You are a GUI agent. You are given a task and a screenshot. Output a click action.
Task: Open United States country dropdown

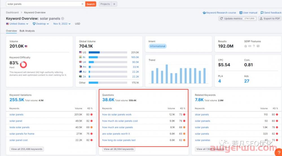pos(17,24)
